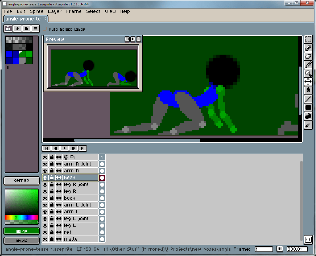
Task: Activate the Eyedropper tool
Action: click(308, 65)
